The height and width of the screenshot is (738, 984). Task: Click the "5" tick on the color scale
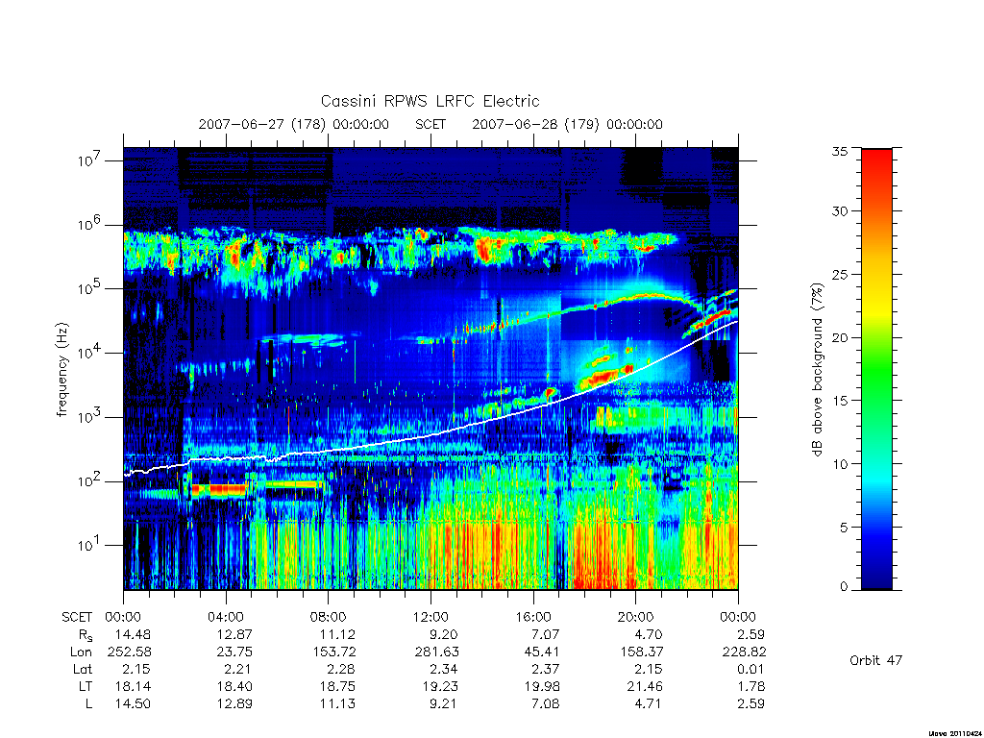[844, 528]
